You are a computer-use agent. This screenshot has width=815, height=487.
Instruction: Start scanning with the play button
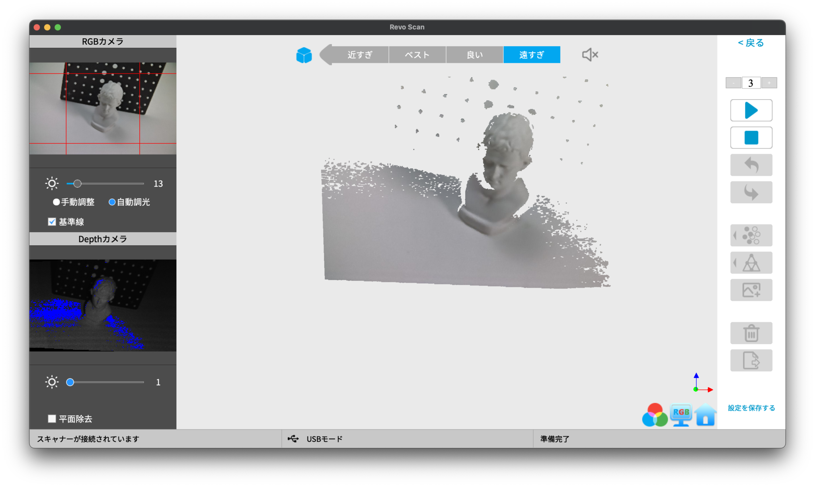(751, 110)
